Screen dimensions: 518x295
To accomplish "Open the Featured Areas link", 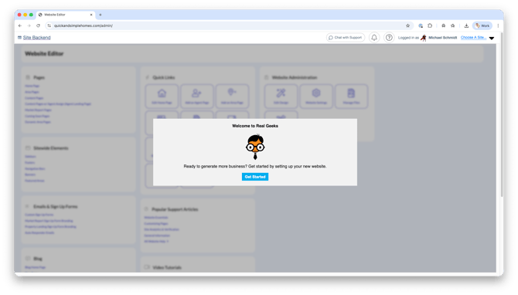I will pos(34,181).
